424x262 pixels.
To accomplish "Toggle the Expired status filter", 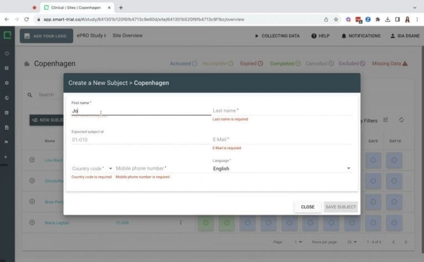I will coord(251,63).
